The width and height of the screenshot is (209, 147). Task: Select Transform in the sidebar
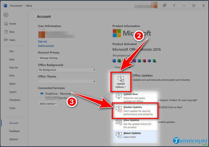(15, 100)
